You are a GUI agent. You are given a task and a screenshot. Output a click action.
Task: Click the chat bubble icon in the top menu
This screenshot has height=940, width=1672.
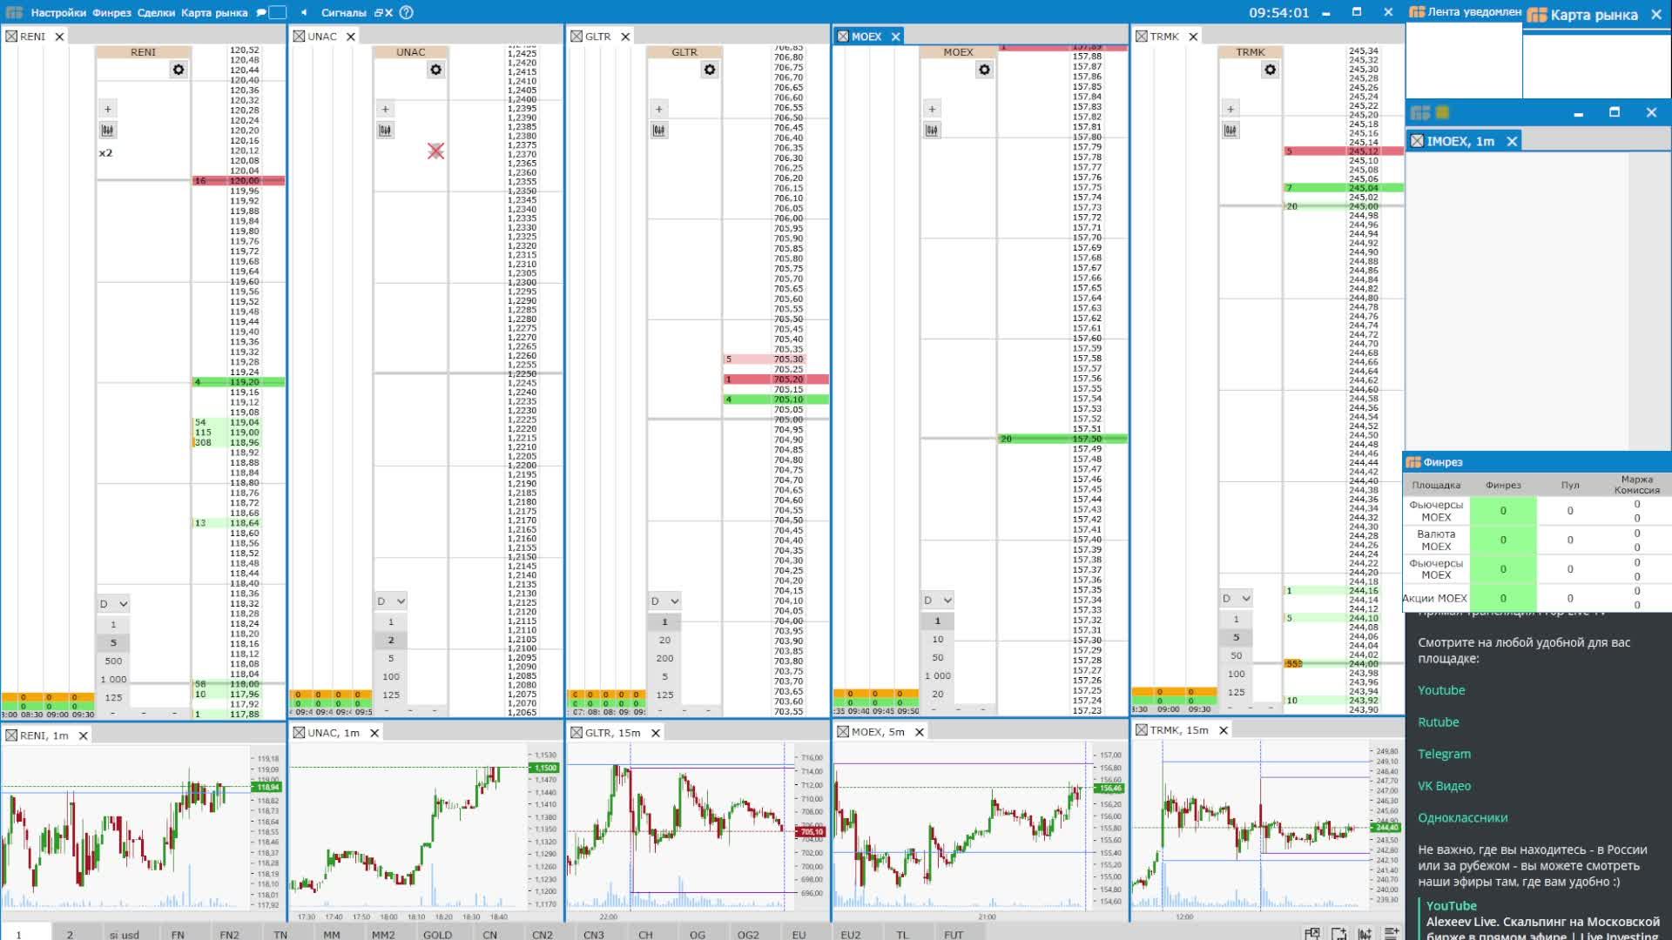pos(261,12)
